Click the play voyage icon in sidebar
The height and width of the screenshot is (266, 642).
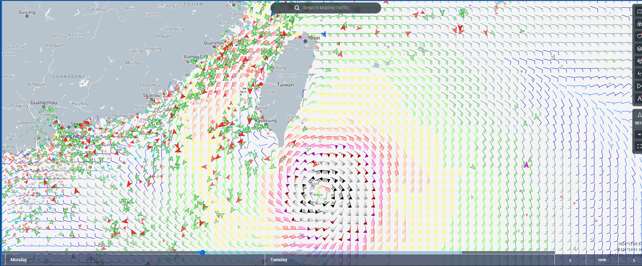point(639,86)
